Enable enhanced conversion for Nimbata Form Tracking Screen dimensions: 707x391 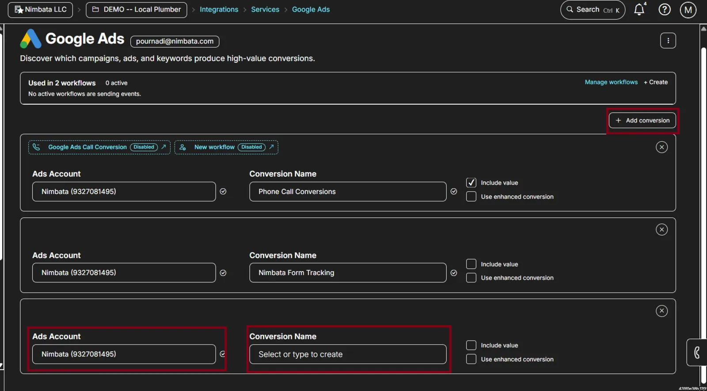coord(471,277)
